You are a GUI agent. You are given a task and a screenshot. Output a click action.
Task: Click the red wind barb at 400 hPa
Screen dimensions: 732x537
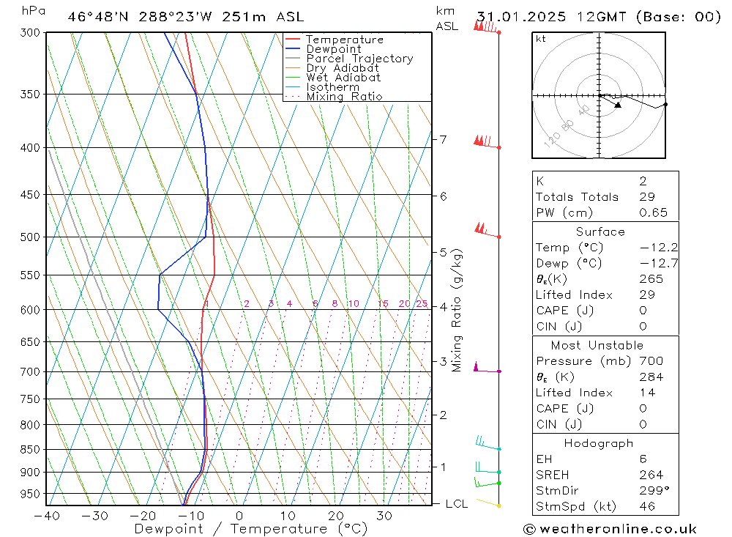pos(487,141)
